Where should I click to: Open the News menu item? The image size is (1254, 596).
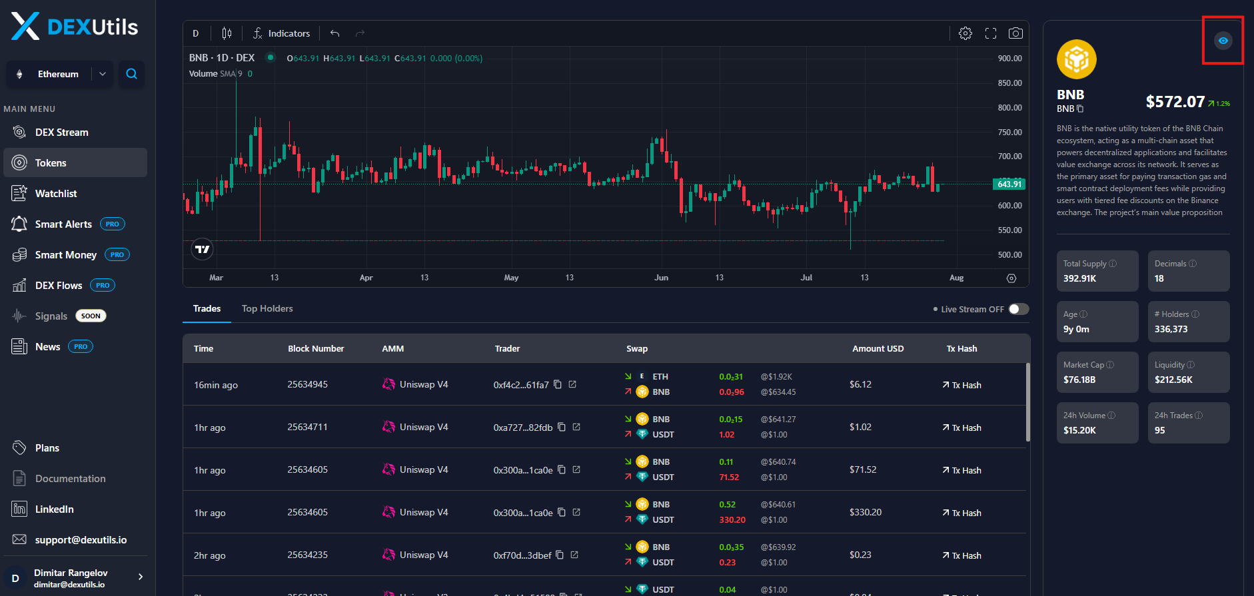coord(75,347)
